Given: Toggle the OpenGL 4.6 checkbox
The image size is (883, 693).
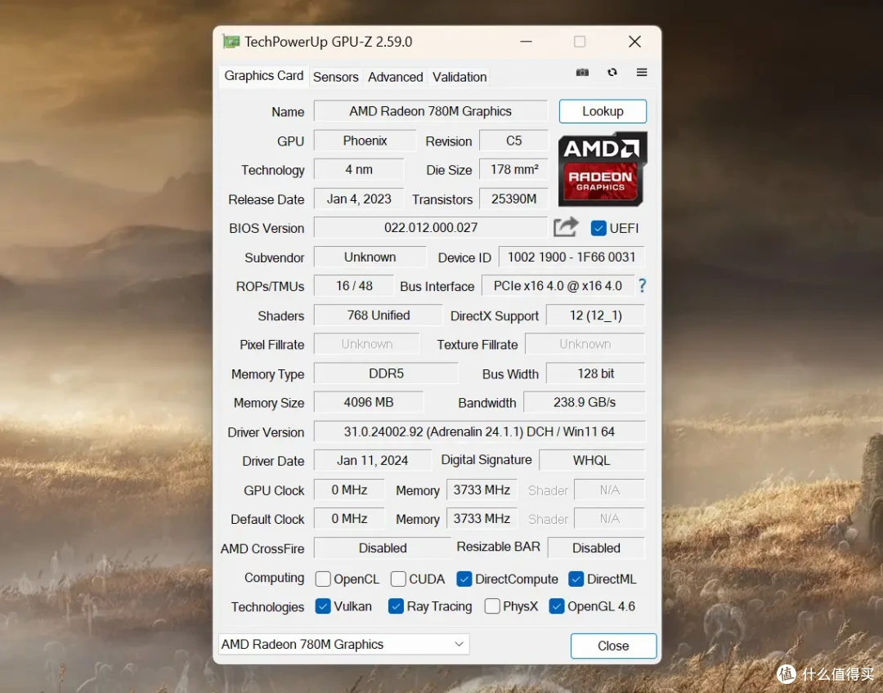Looking at the screenshot, I should [557, 606].
